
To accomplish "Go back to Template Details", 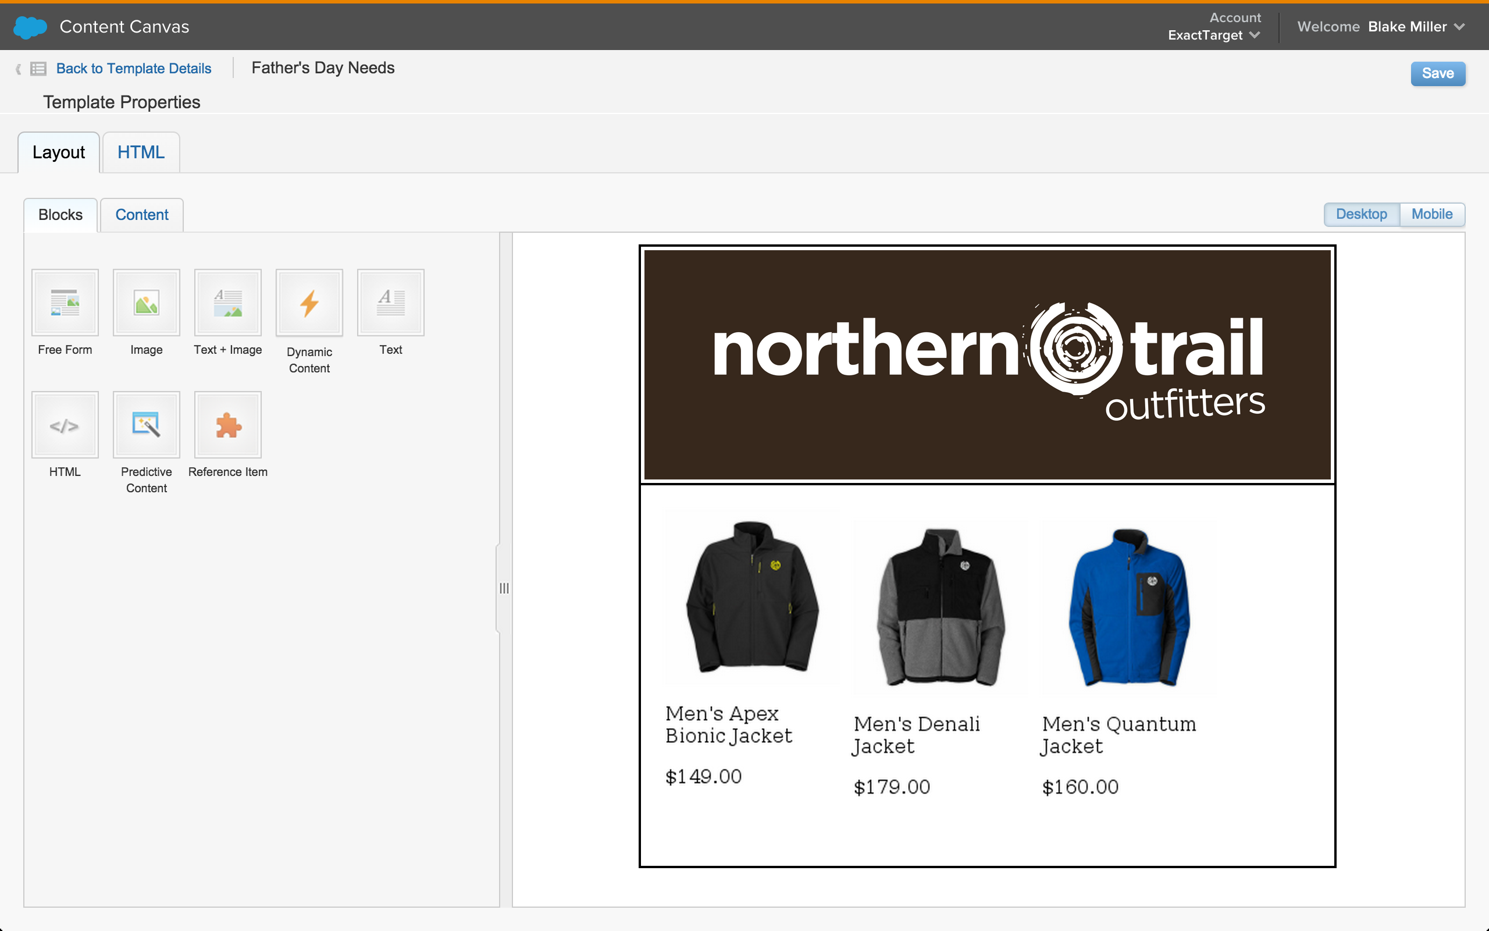I will click(134, 68).
